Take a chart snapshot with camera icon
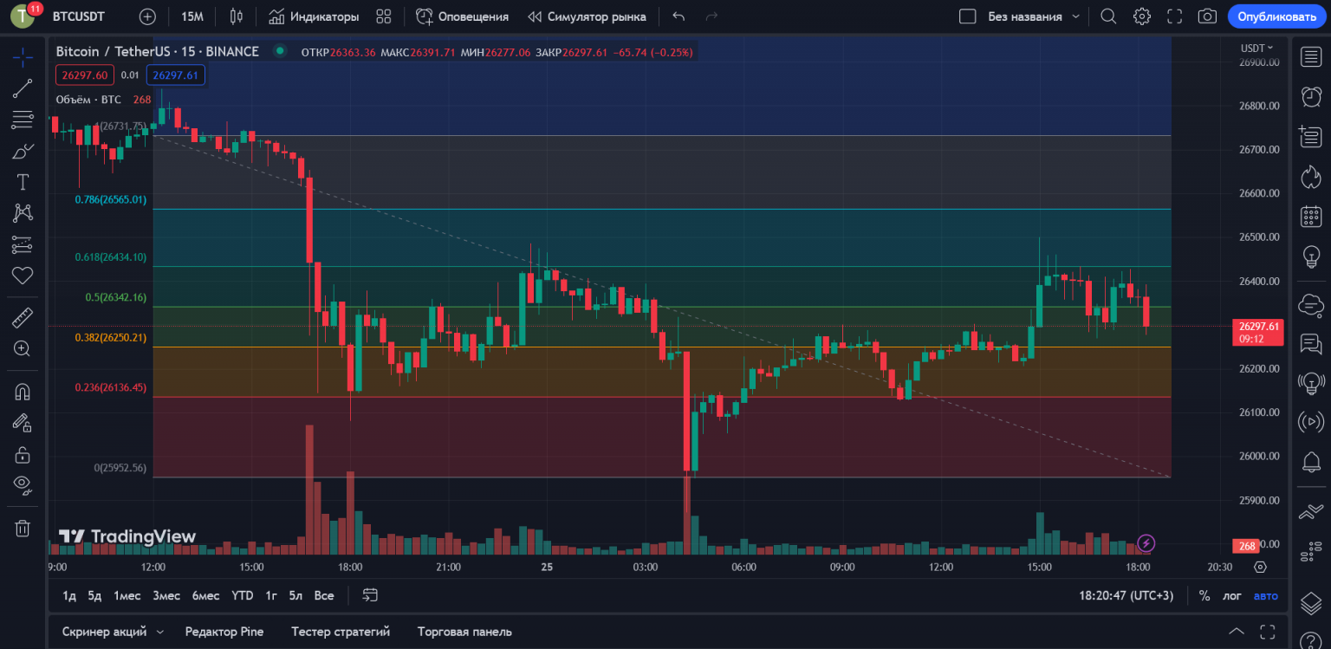1331x649 pixels. (1206, 16)
